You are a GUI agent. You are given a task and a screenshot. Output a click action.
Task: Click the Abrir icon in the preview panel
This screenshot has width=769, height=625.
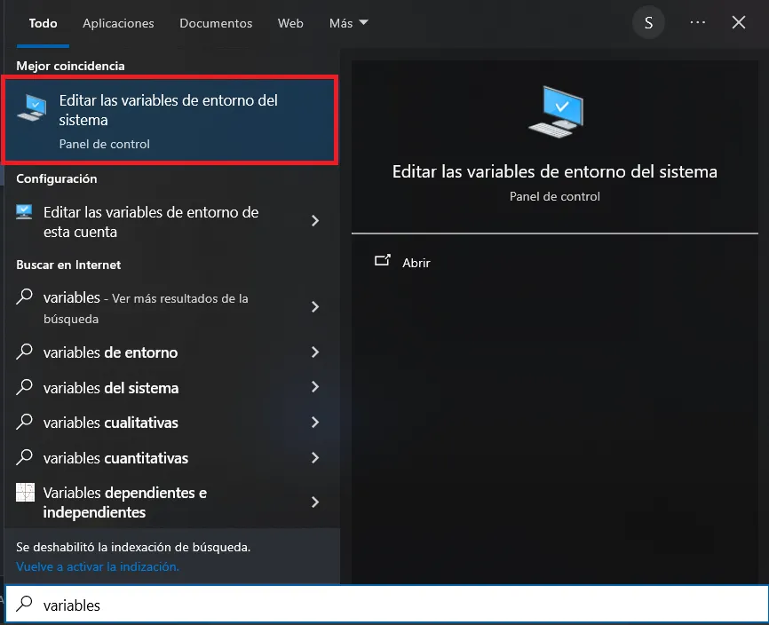click(x=383, y=261)
